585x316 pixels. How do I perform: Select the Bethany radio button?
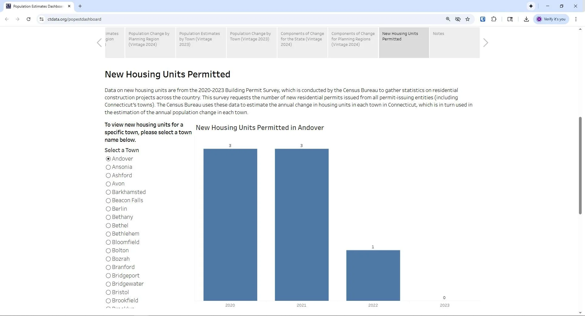coord(108,217)
